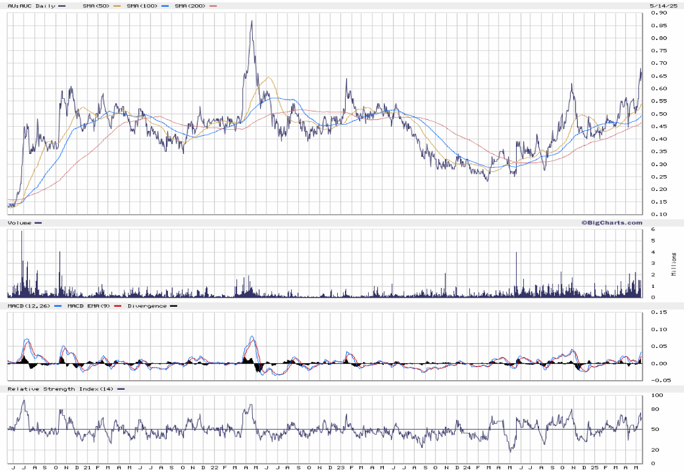Click the orange SMA(50) legend swatch

click(x=117, y=6)
